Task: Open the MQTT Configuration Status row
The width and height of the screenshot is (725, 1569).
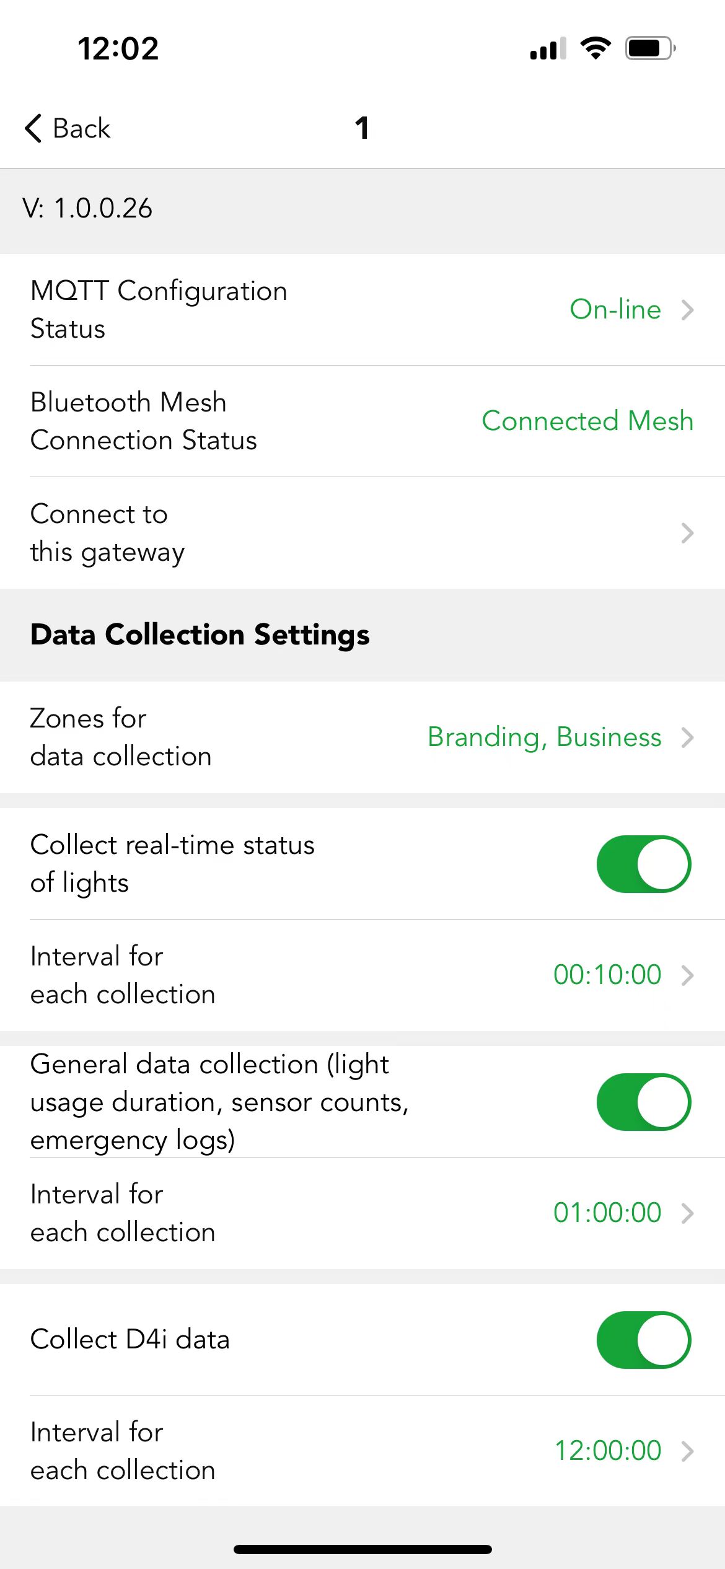Action: click(362, 309)
